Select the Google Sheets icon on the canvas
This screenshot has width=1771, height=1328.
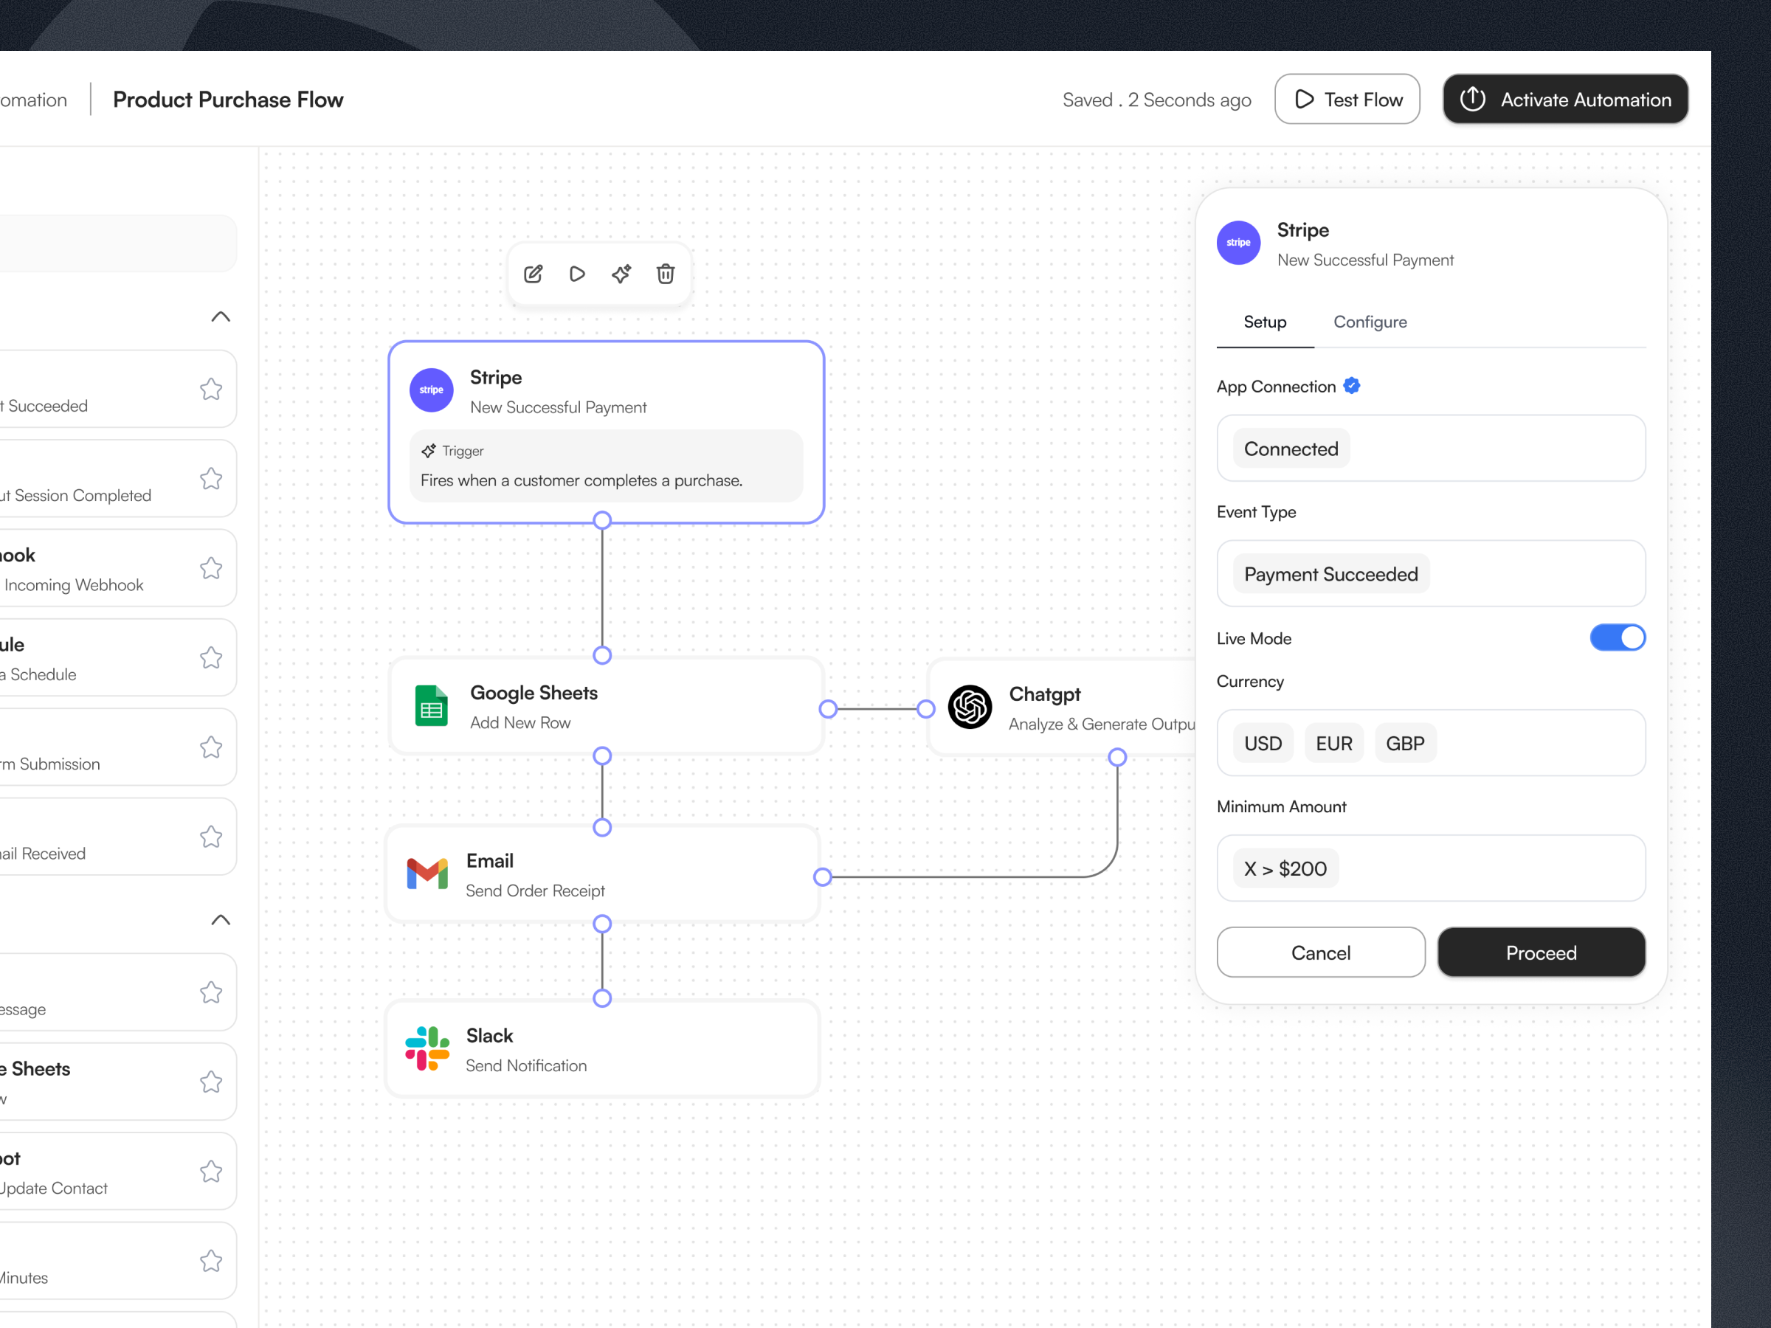click(431, 707)
